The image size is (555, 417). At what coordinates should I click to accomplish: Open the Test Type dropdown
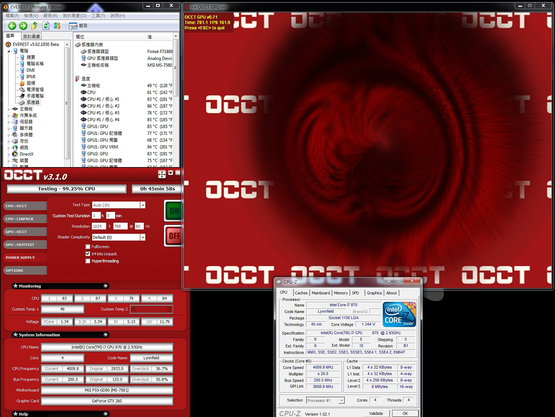(x=143, y=205)
